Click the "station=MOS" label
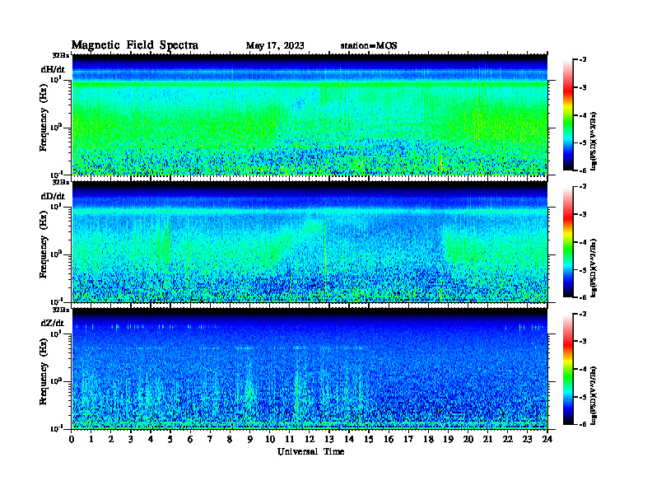Viewport: 652px width, 504px height. pos(369,45)
